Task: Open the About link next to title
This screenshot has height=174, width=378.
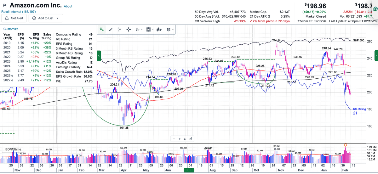Action: 68,6
